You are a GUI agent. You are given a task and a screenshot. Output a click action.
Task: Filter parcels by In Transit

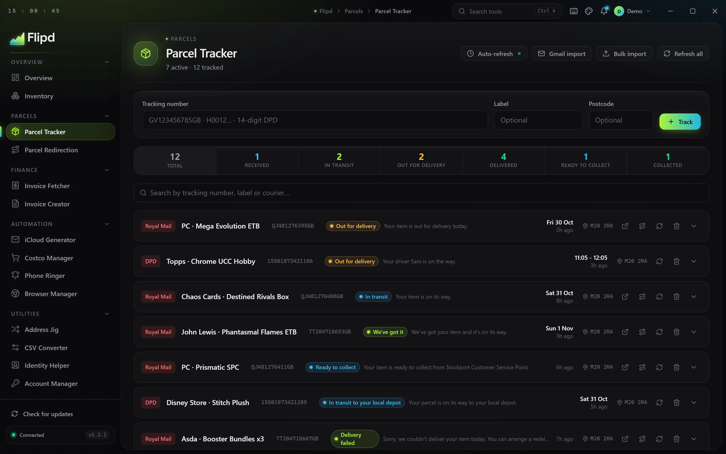point(339,161)
